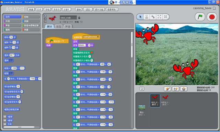Select the 动作 motion block category
This screenshot has width=220, height=132.
(x=12, y=17)
